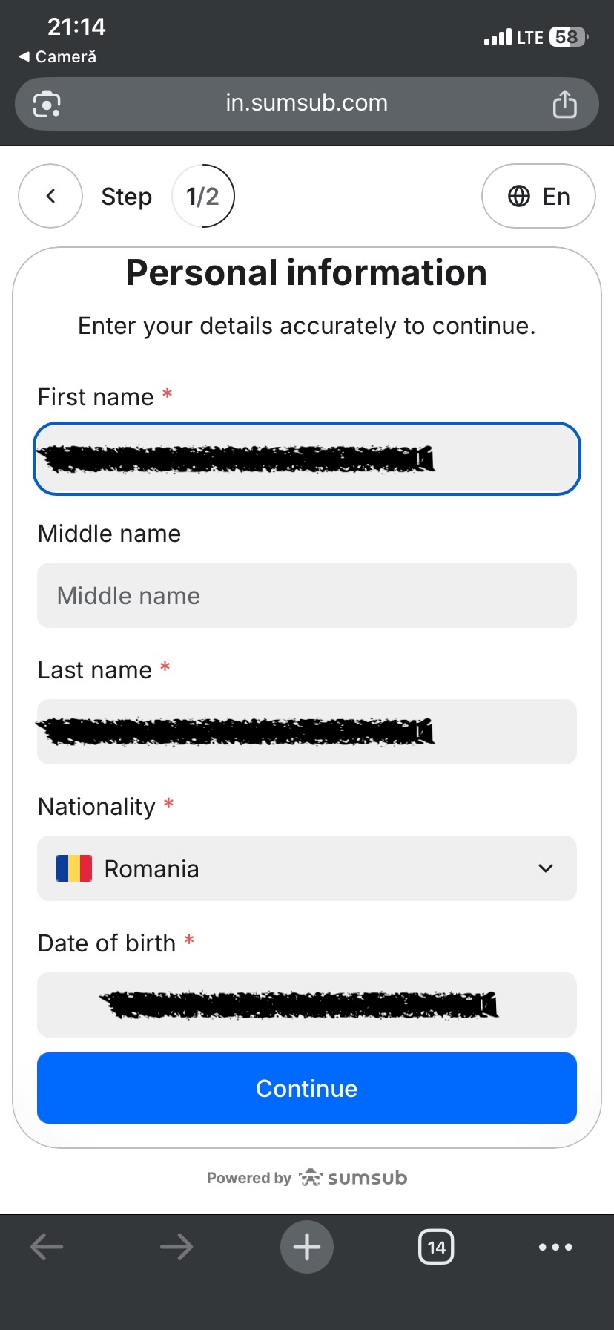Tap the Powered by sumsub logo

(307, 1178)
